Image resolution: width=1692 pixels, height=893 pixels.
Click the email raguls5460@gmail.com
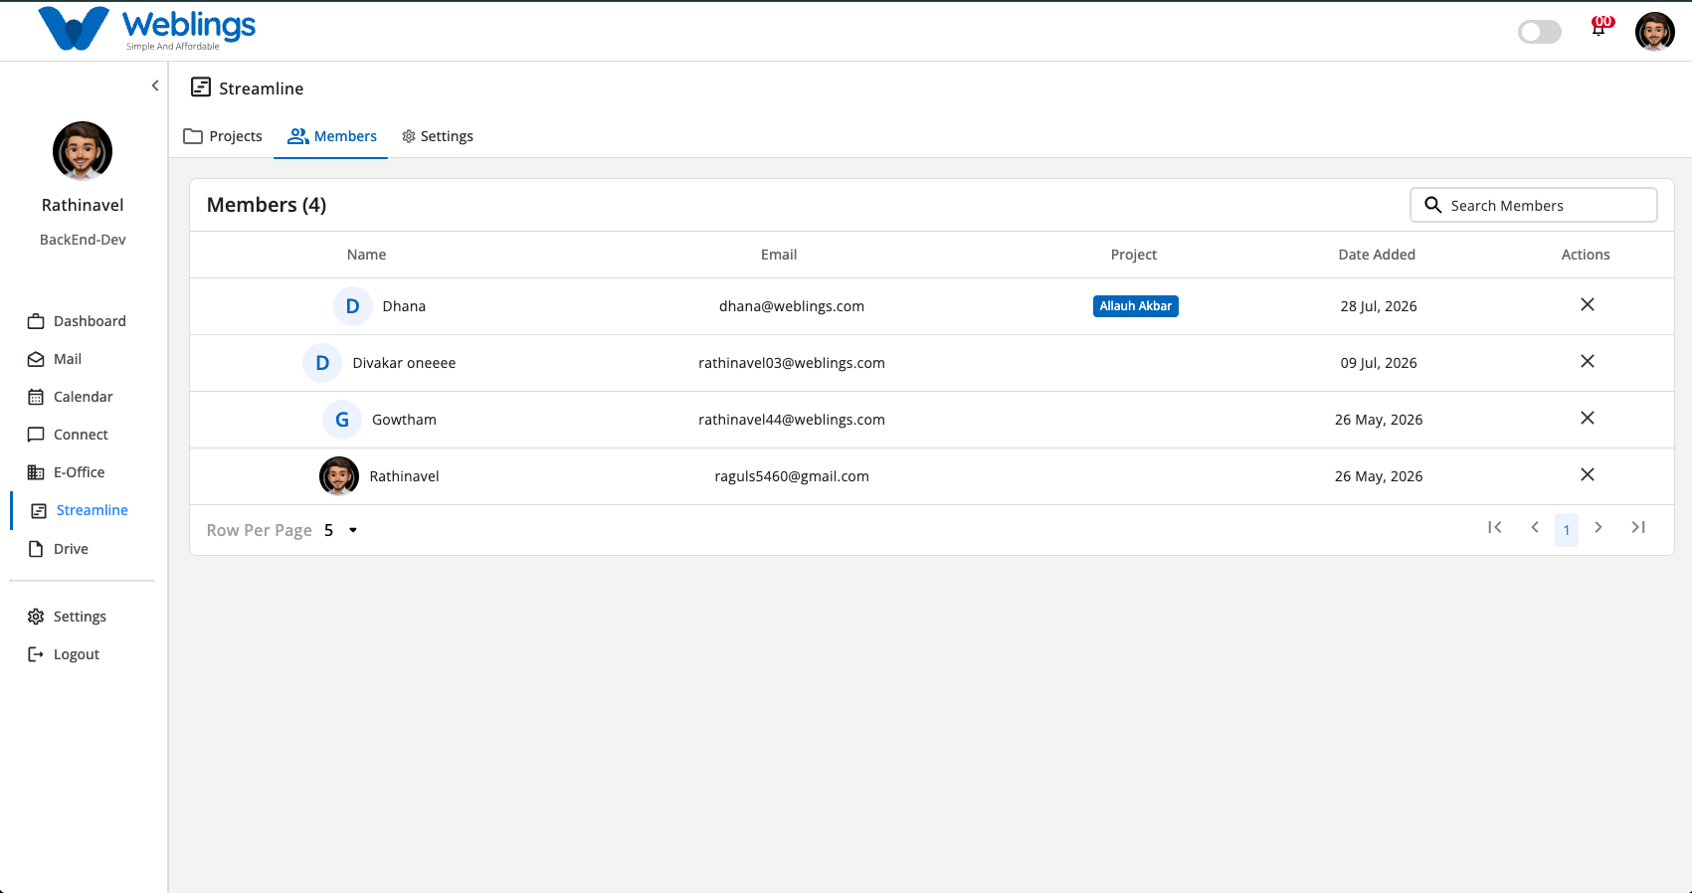792,476
